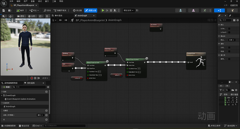
Task: Select Event Blueprint Update Animation entry
Action: click(x=21, y=99)
